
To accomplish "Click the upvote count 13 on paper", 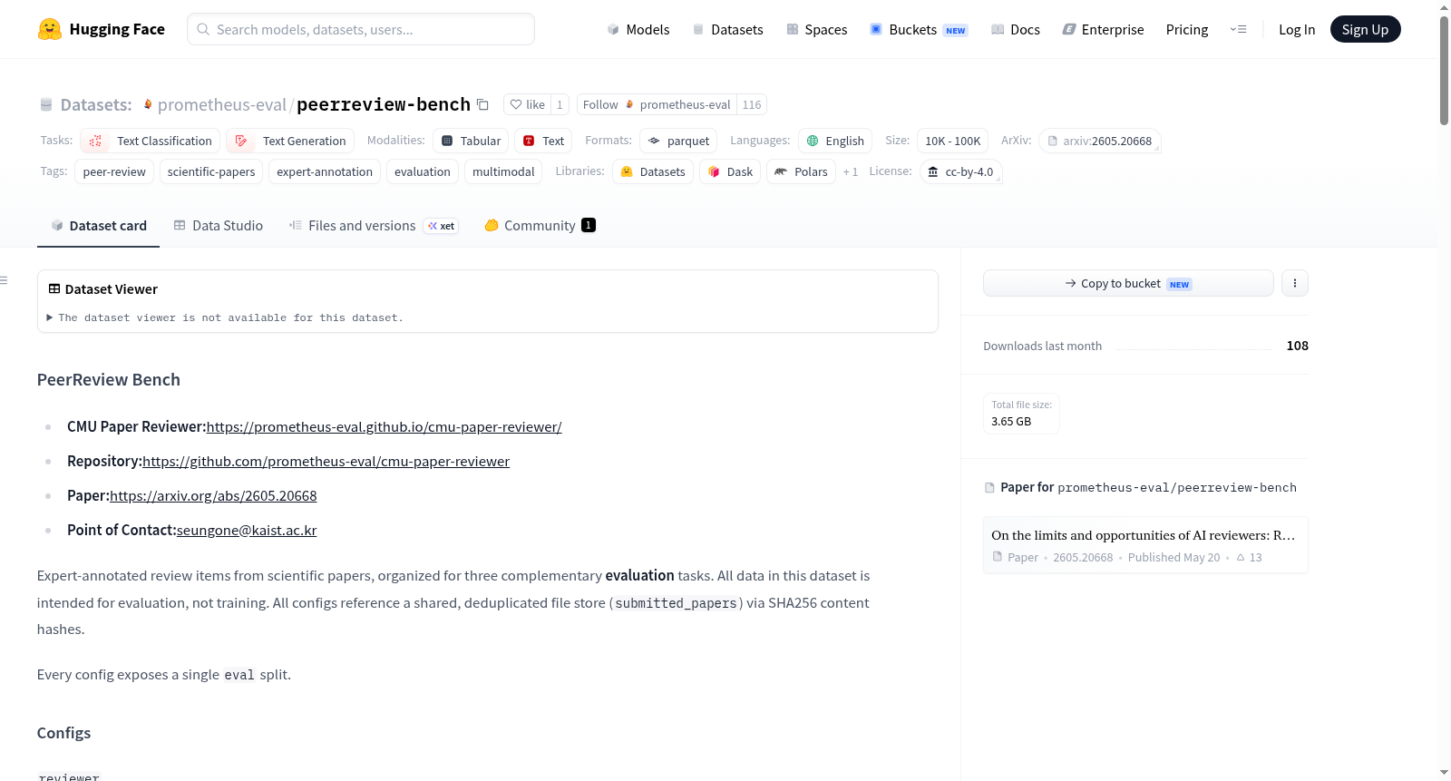I will pyautogui.click(x=1249, y=557).
